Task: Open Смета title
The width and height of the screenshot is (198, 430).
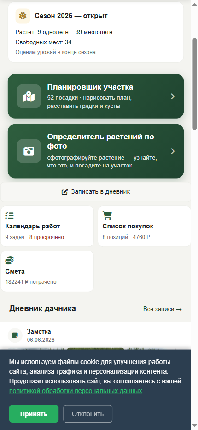Action: 15,271
